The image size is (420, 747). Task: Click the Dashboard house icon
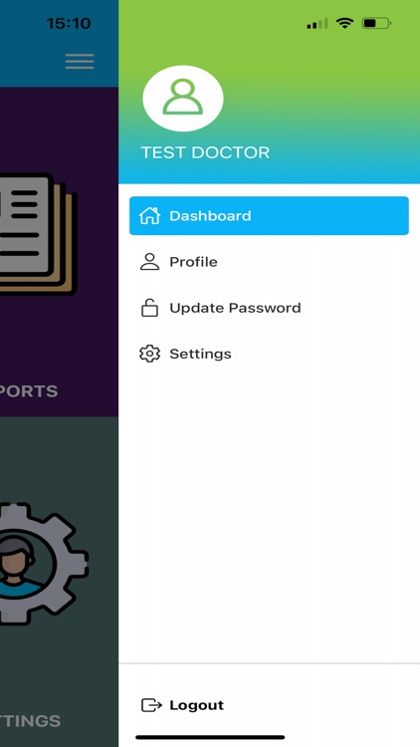(149, 215)
